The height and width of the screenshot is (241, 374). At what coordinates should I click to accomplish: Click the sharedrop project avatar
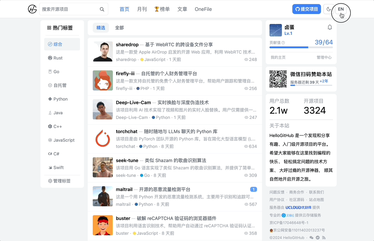coord(103,51)
